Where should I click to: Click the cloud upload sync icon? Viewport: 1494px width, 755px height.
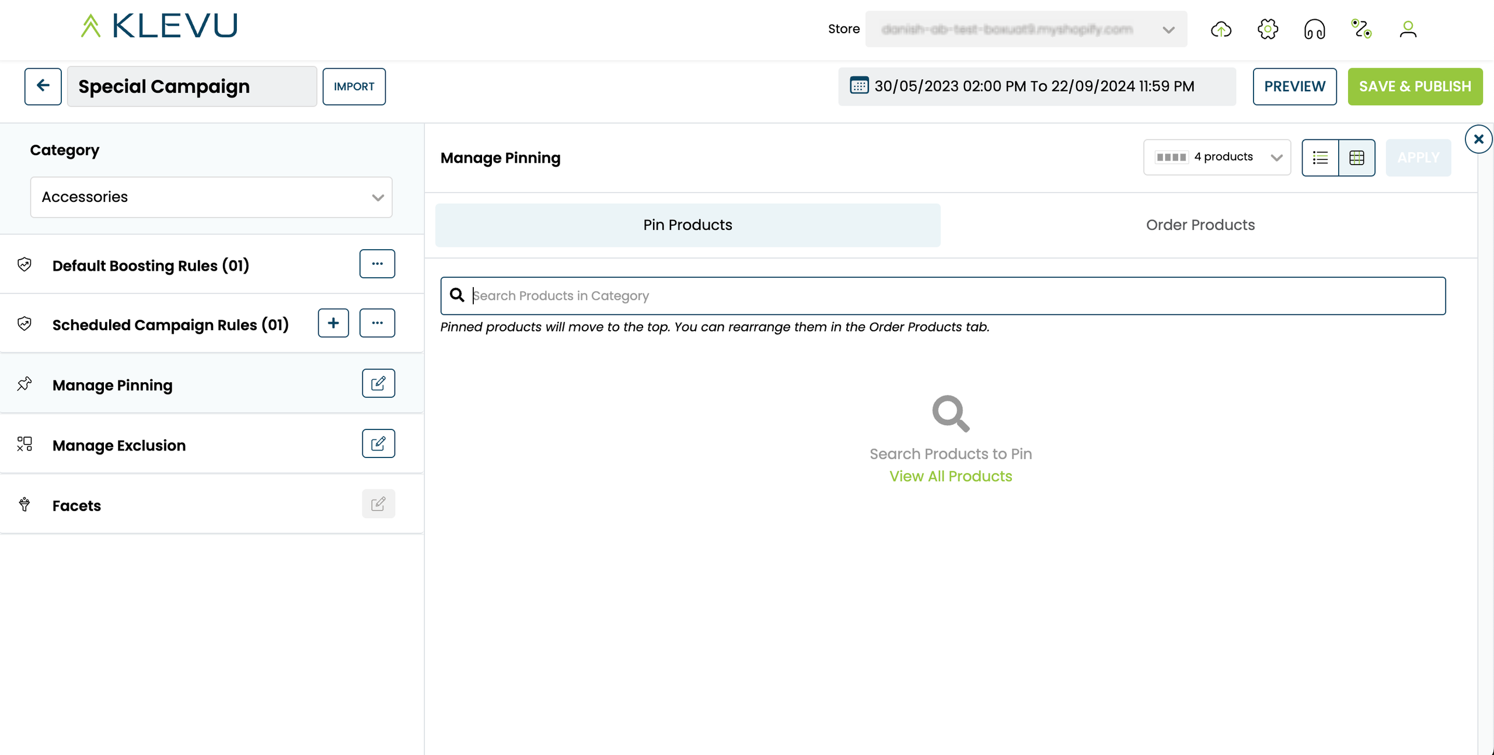click(1221, 29)
